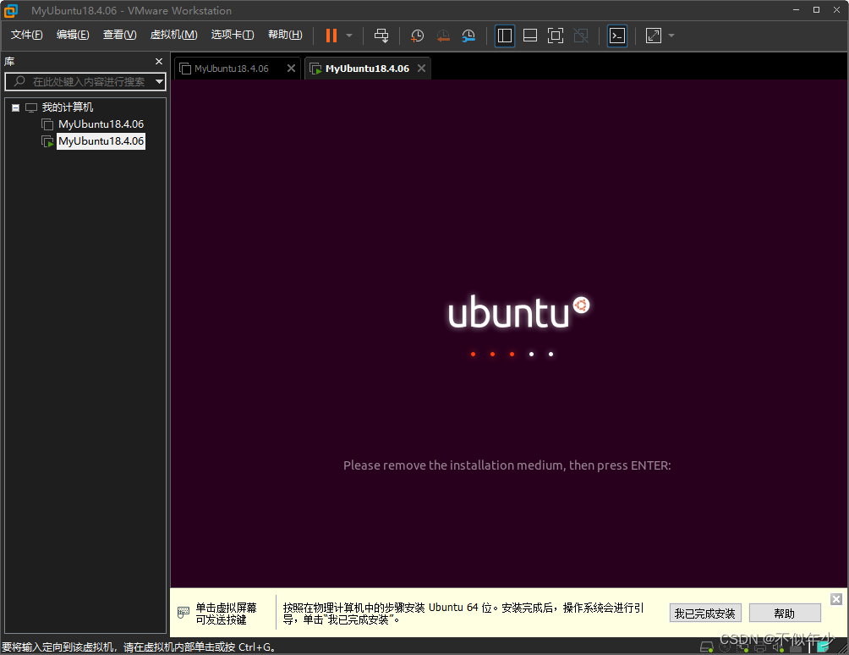Toggle the library sidebar view

click(x=505, y=36)
